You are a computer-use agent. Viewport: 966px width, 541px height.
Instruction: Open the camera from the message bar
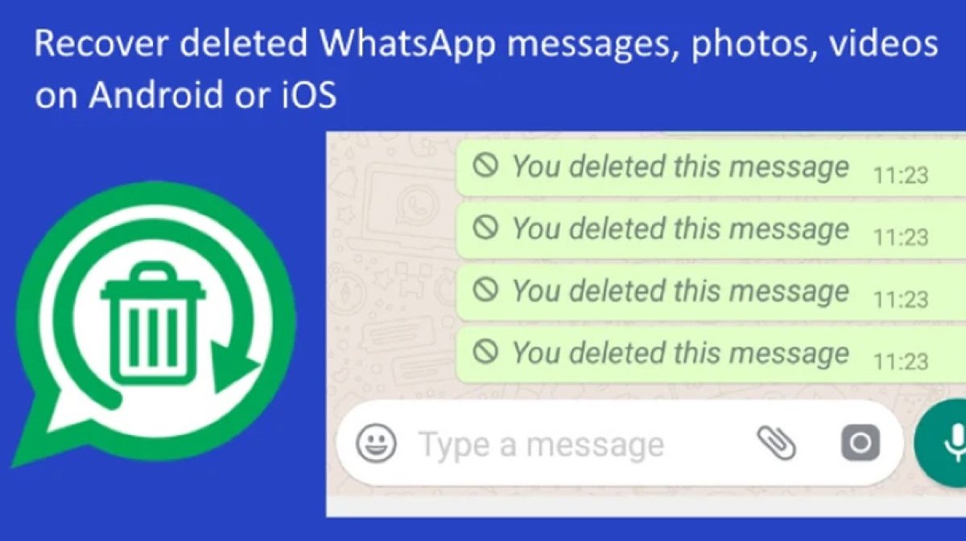point(861,443)
